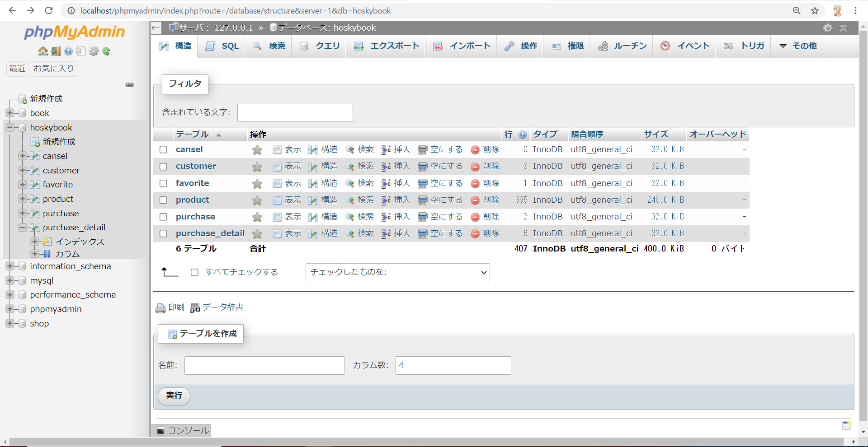Screen dimensions: 868x447
Task: Switch to the SQL tab
Action: 222,46
